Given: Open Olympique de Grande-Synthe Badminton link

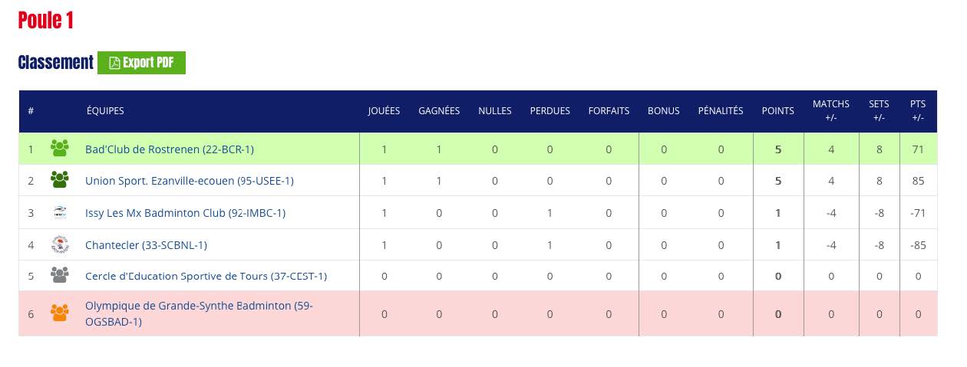Looking at the screenshot, I should [199, 313].
